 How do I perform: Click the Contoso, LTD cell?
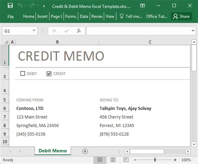click(30, 108)
